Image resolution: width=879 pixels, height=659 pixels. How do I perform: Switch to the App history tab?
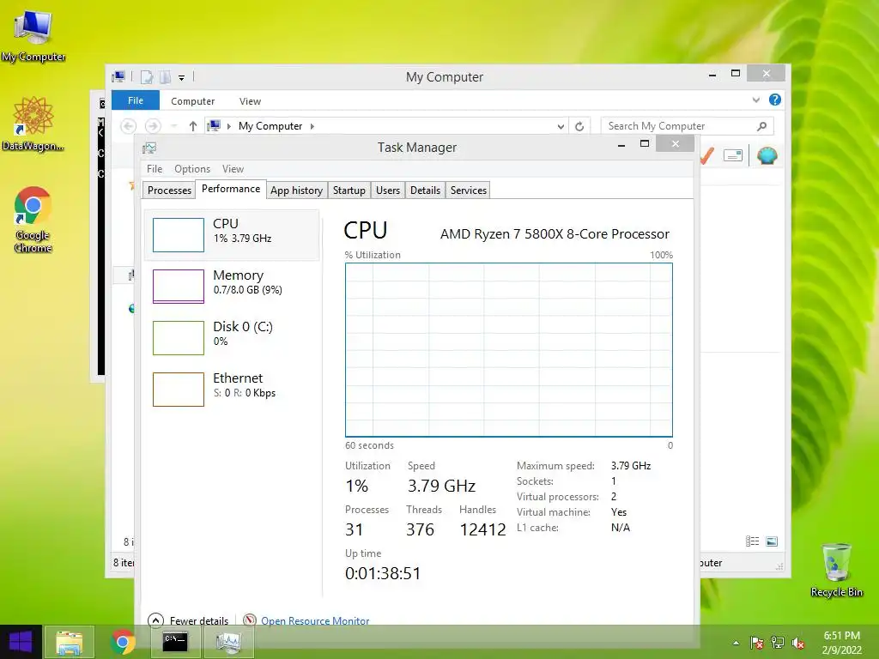296,190
